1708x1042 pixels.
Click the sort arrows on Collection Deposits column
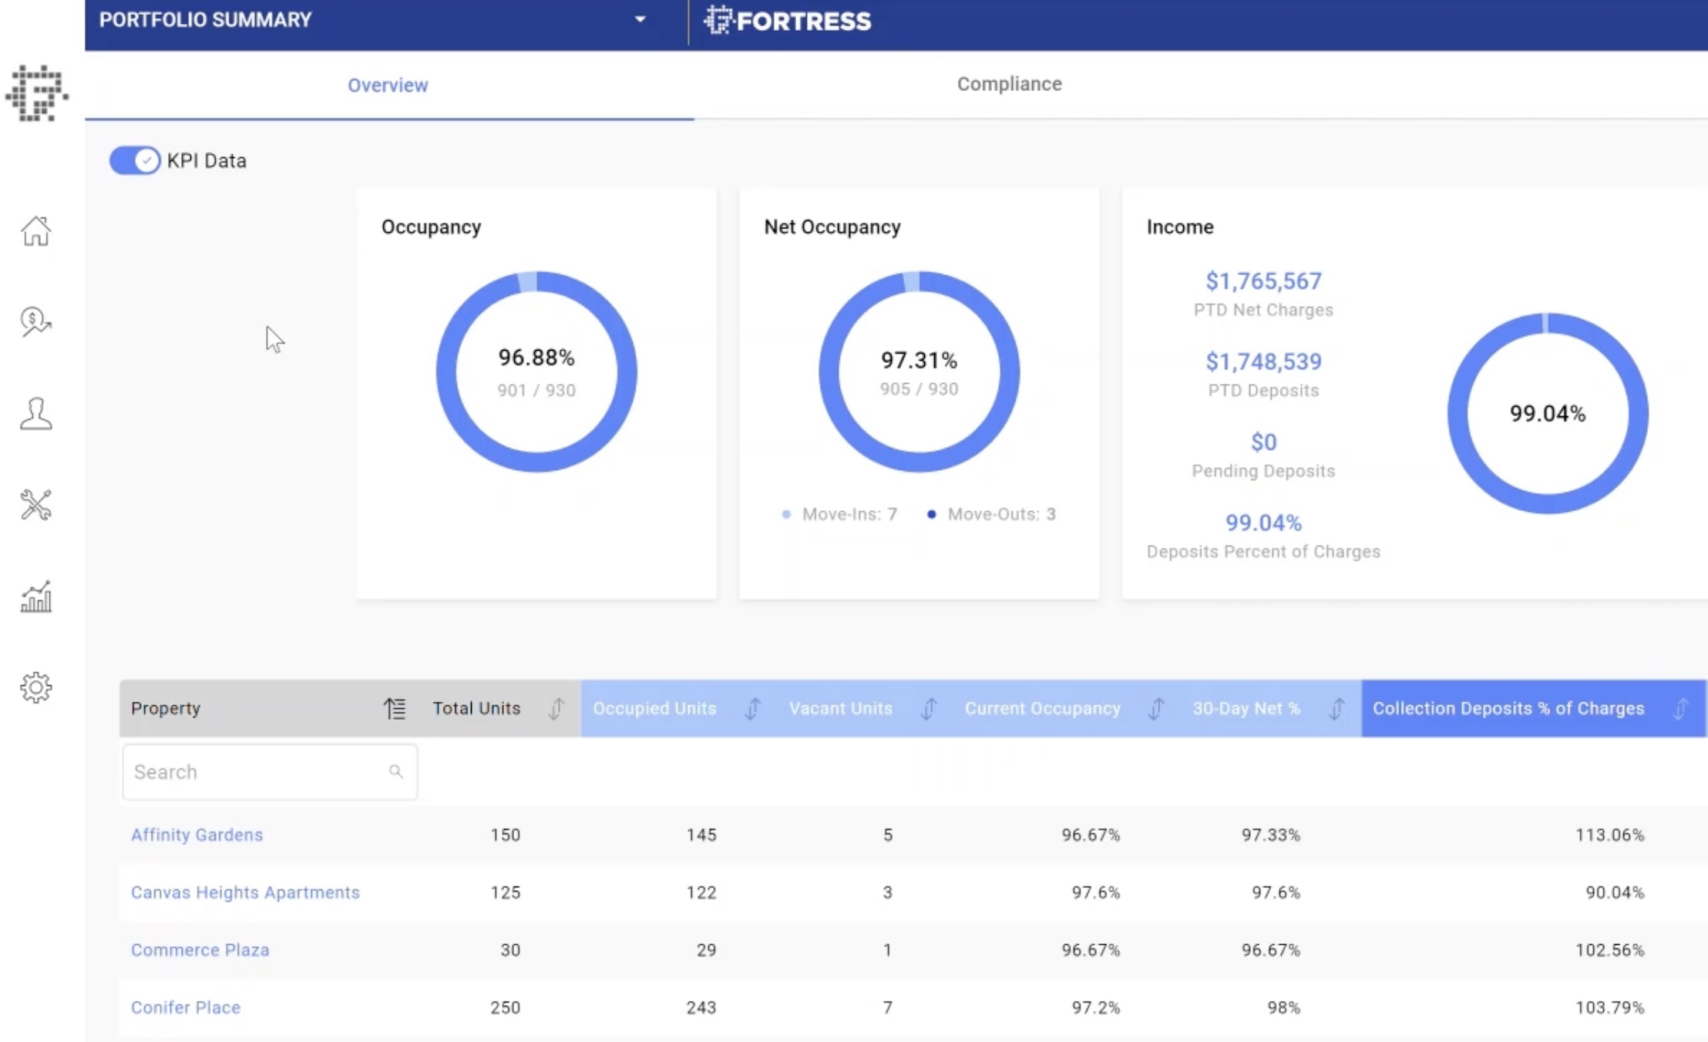(1683, 708)
